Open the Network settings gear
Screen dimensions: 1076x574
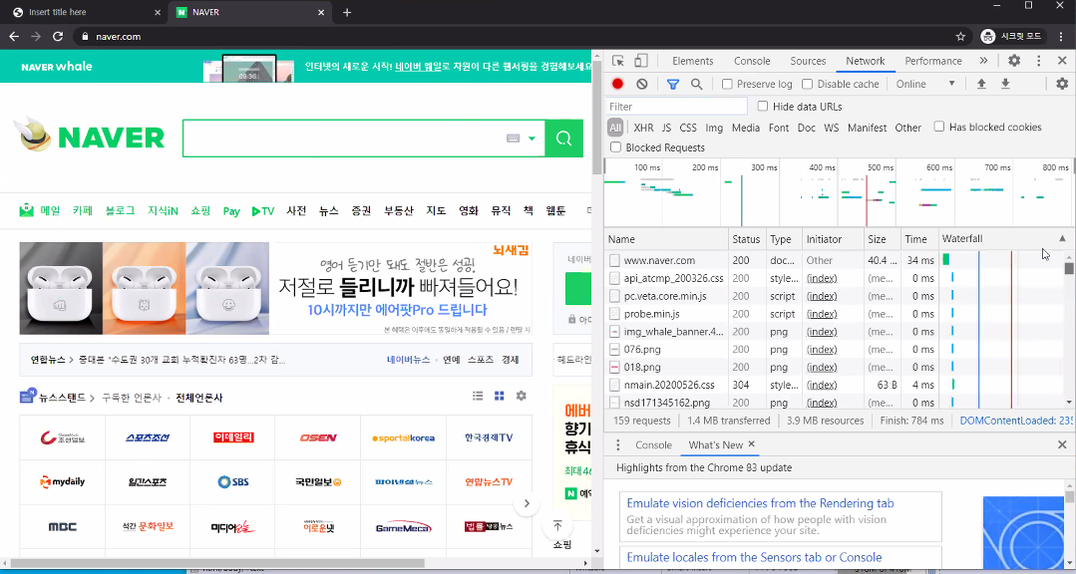tap(1062, 84)
